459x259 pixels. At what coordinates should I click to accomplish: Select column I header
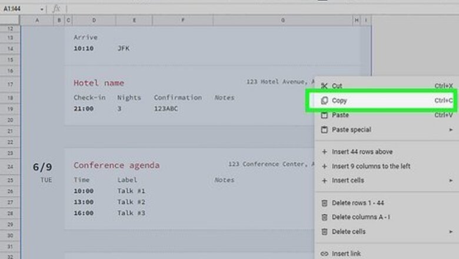(x=366, y=20)
